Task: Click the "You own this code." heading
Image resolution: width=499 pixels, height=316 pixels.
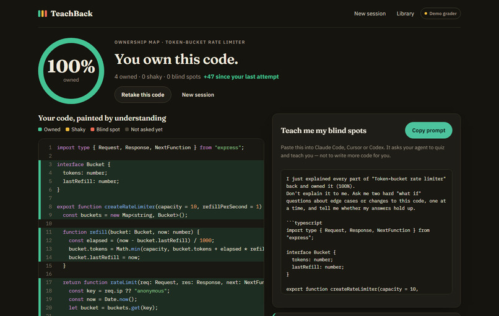Action: pos(176,59)
